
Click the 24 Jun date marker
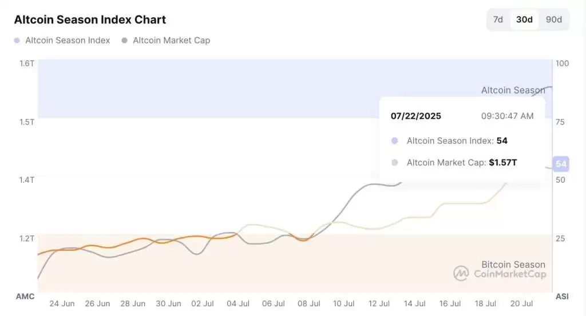pyautogui.click(x=62, y=303)
